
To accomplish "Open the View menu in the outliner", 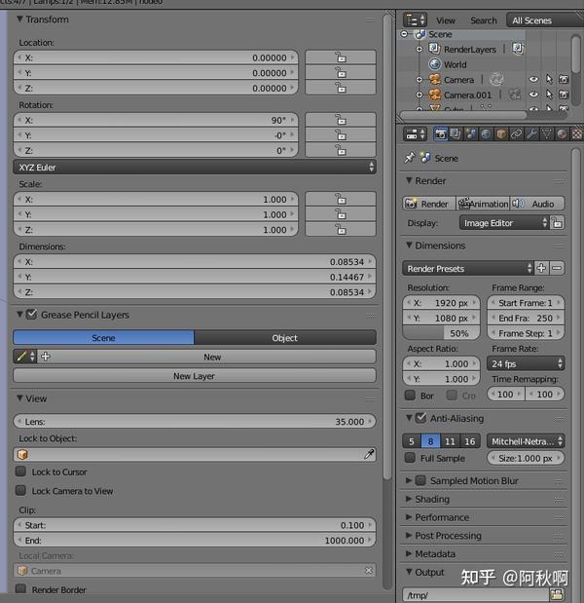I will [x=446, y=20].
